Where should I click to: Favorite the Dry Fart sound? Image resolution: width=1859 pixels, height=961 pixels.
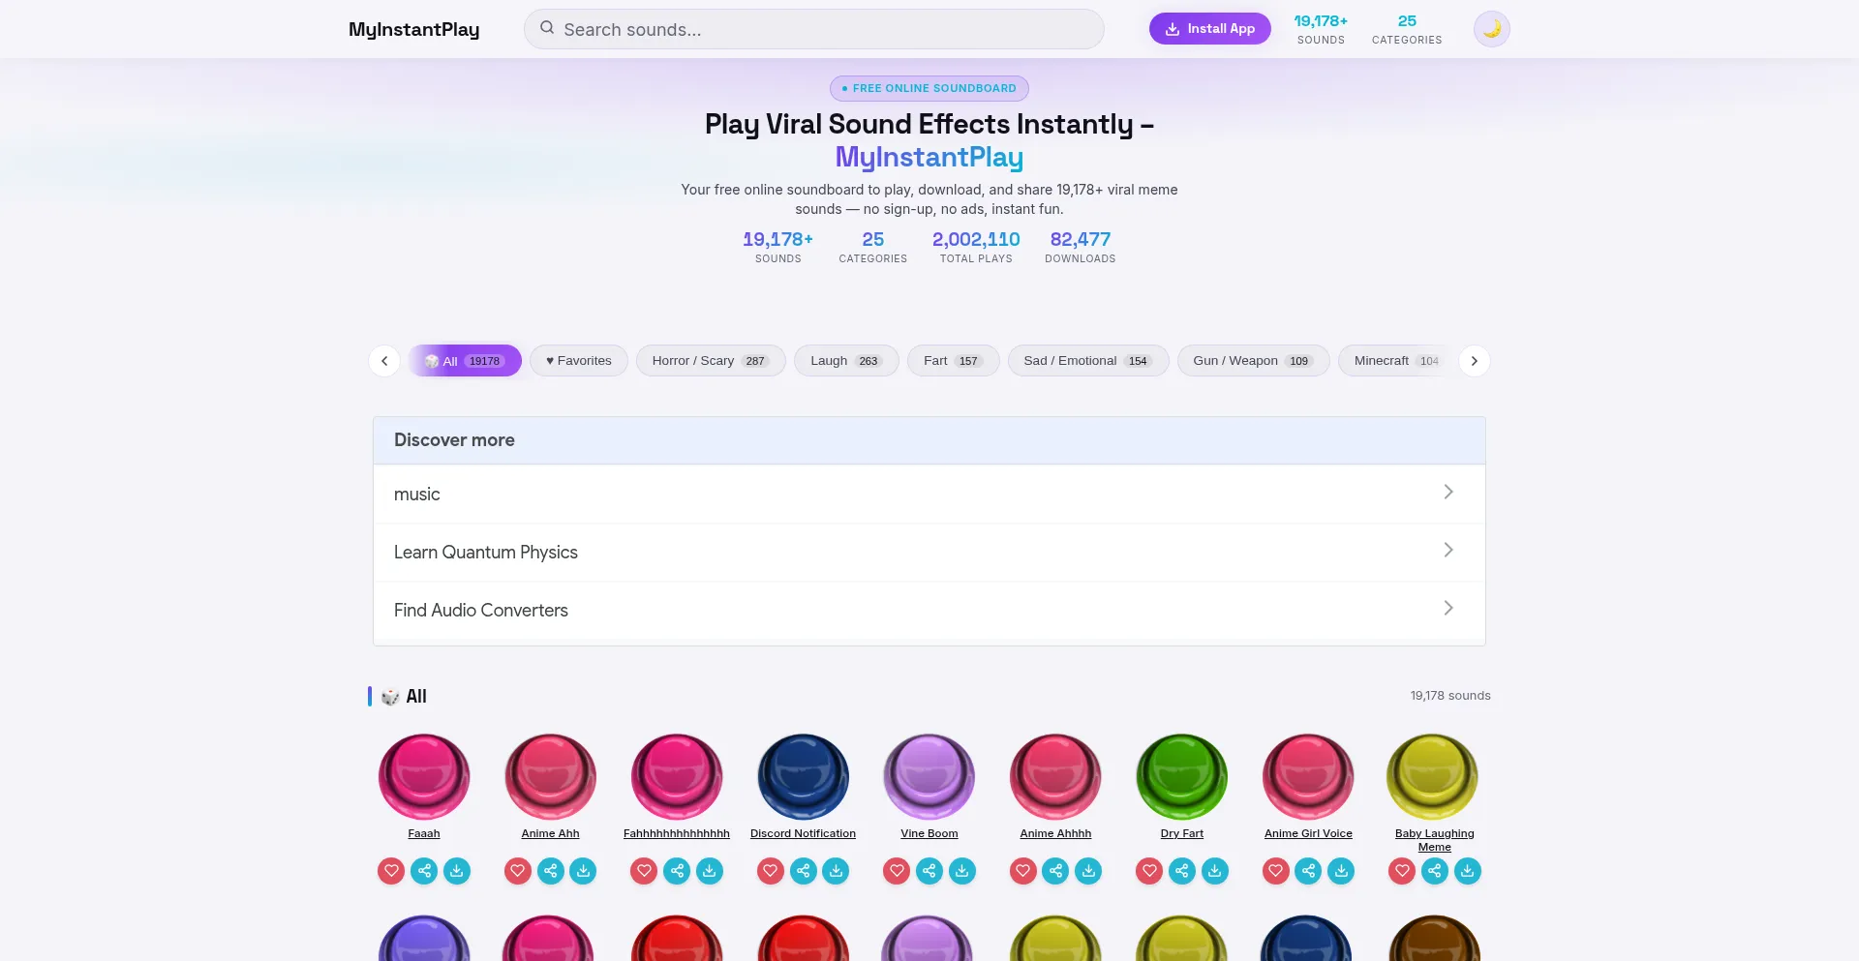point(1149,871)
